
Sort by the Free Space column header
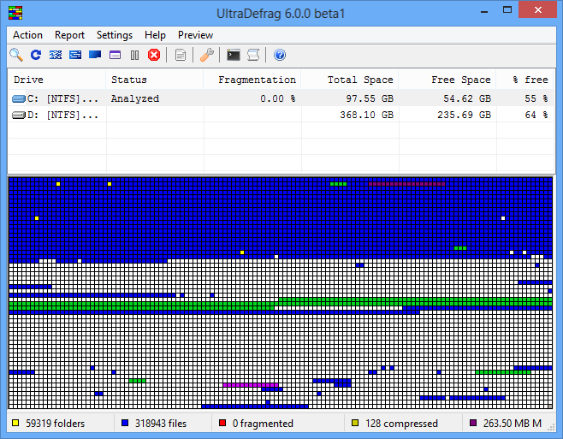tap(447, 80)
